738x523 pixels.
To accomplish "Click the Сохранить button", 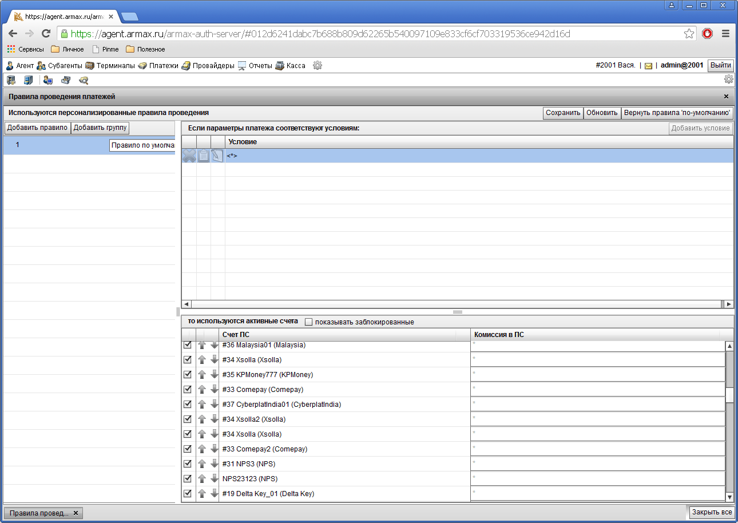I will coord(563,113).
